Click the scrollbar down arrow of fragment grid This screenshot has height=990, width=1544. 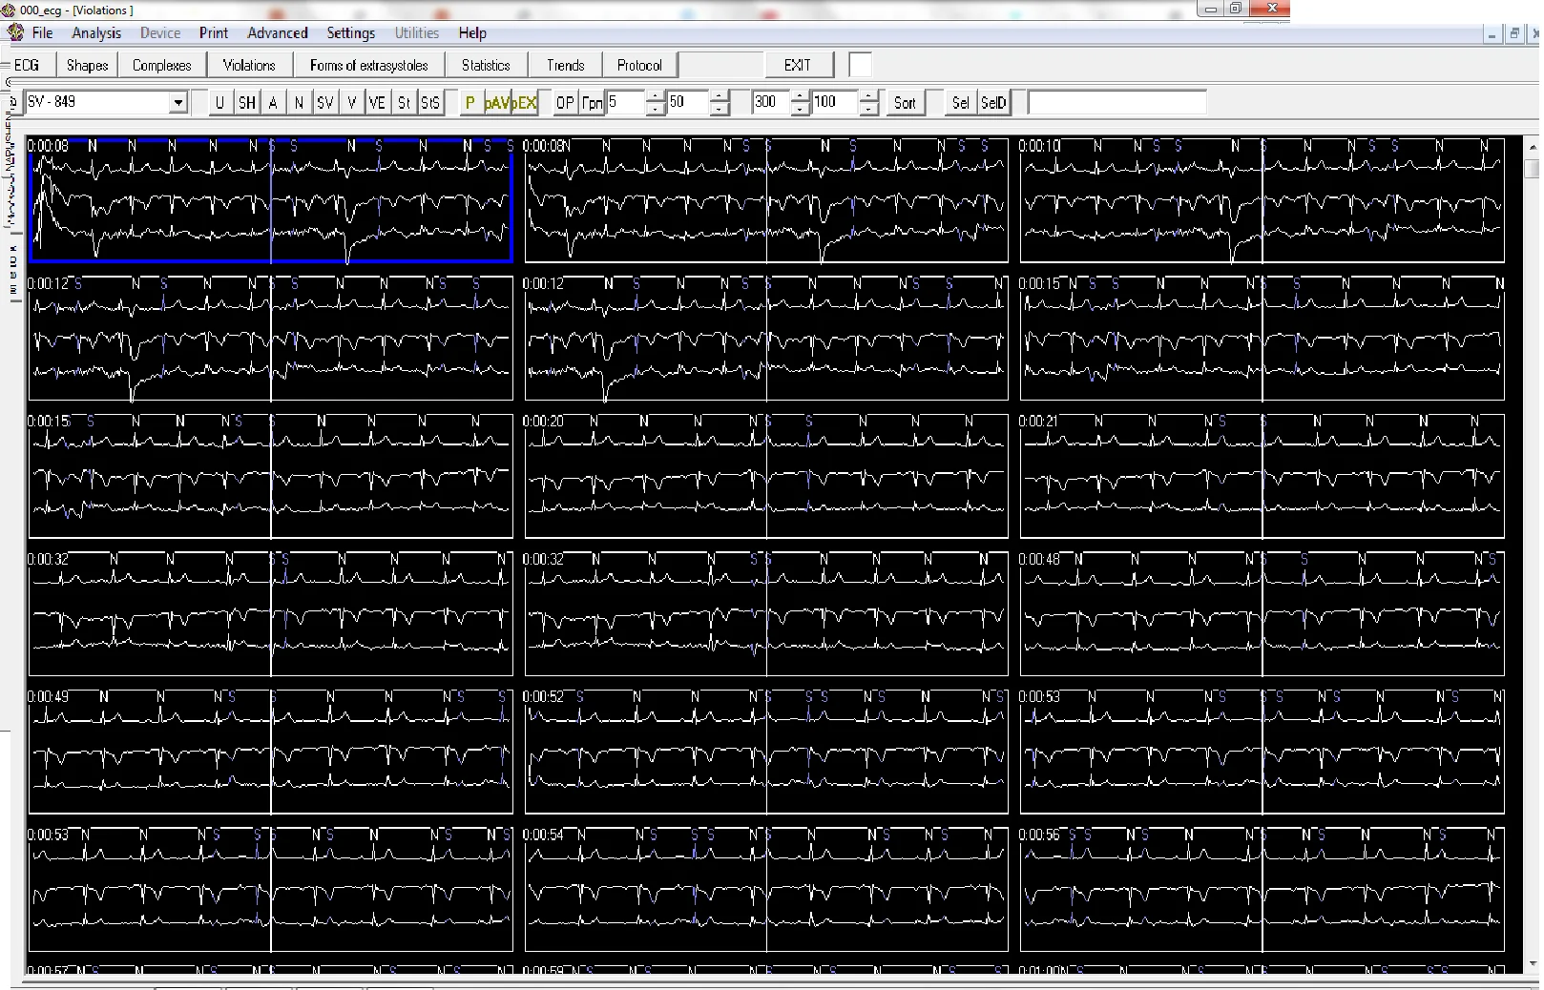(x=1533, y=965)
